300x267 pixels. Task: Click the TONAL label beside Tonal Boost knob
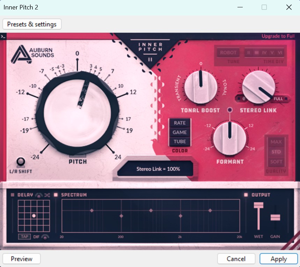[x=225, y=87]
